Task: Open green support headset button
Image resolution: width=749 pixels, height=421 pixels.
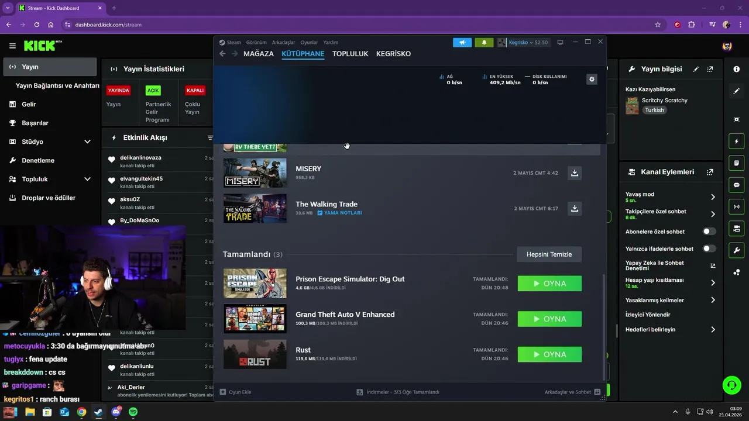Action: 731,385
